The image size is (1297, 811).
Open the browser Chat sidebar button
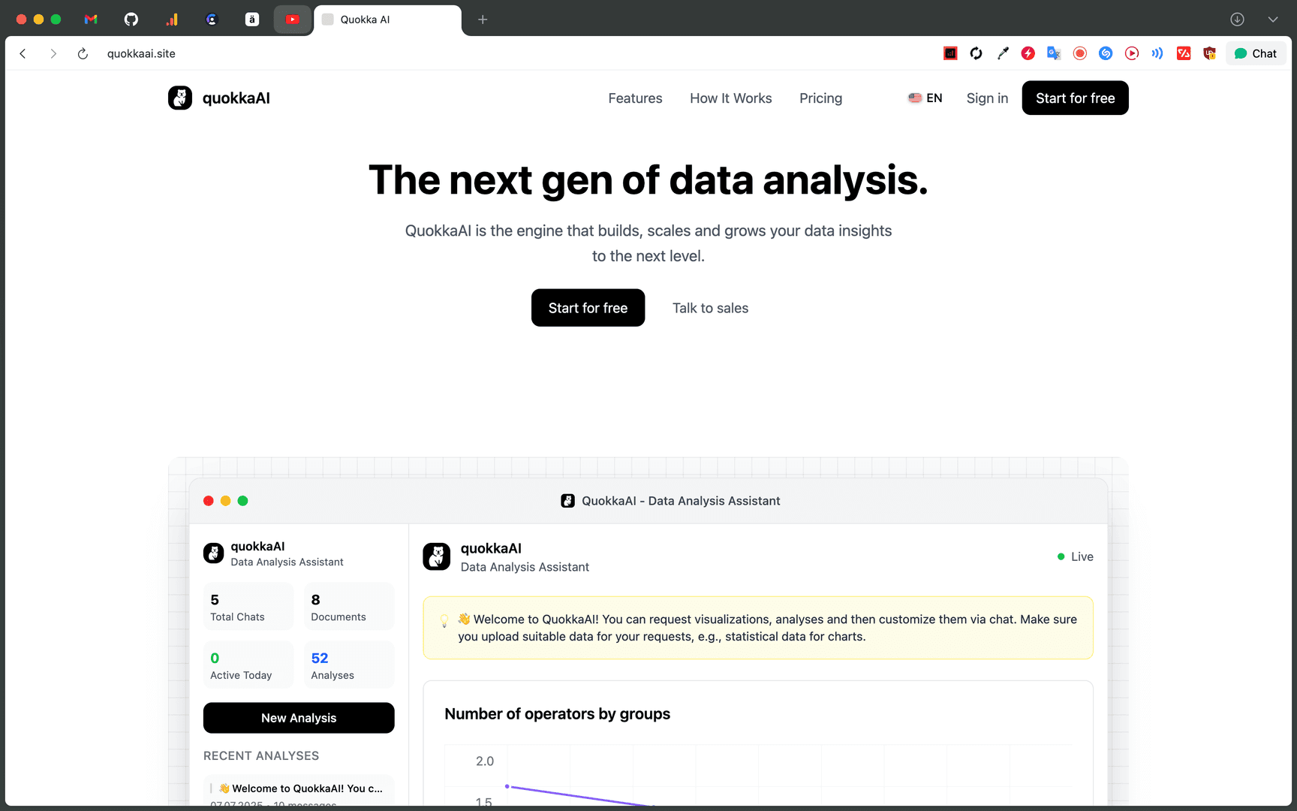(x=1256, y=53)
